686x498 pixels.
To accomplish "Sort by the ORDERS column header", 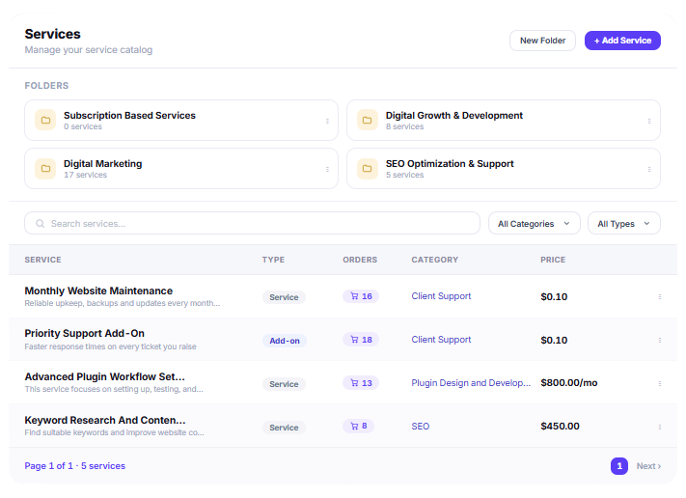I will click(360, 260).
